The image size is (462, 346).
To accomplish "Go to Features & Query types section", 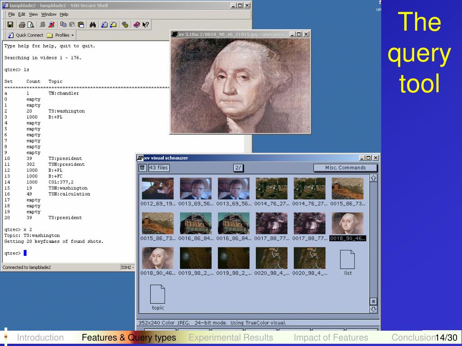I will [129, 337].
